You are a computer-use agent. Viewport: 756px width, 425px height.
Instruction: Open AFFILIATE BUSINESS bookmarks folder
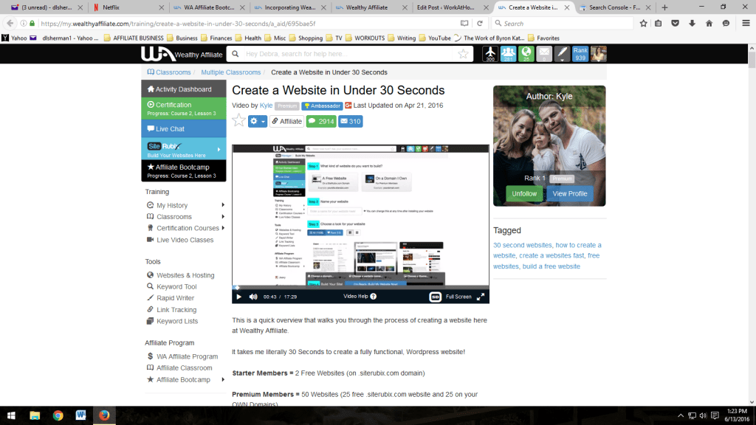(134, 38)
